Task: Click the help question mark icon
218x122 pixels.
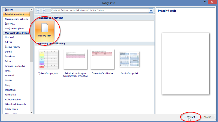Action: [204, 2]
